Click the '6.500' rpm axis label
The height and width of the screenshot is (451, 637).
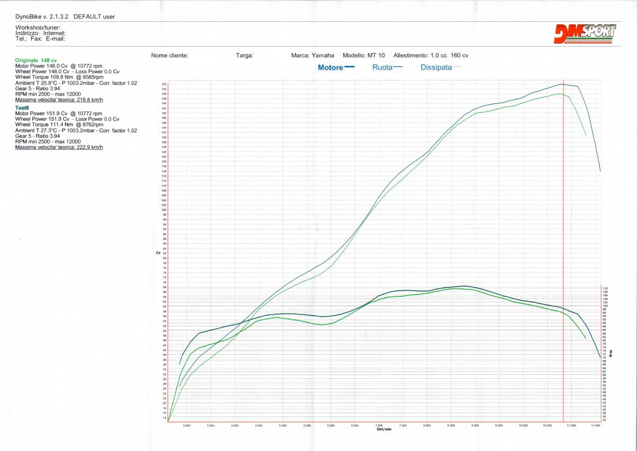pyautogui.click(x=355, y=426)
